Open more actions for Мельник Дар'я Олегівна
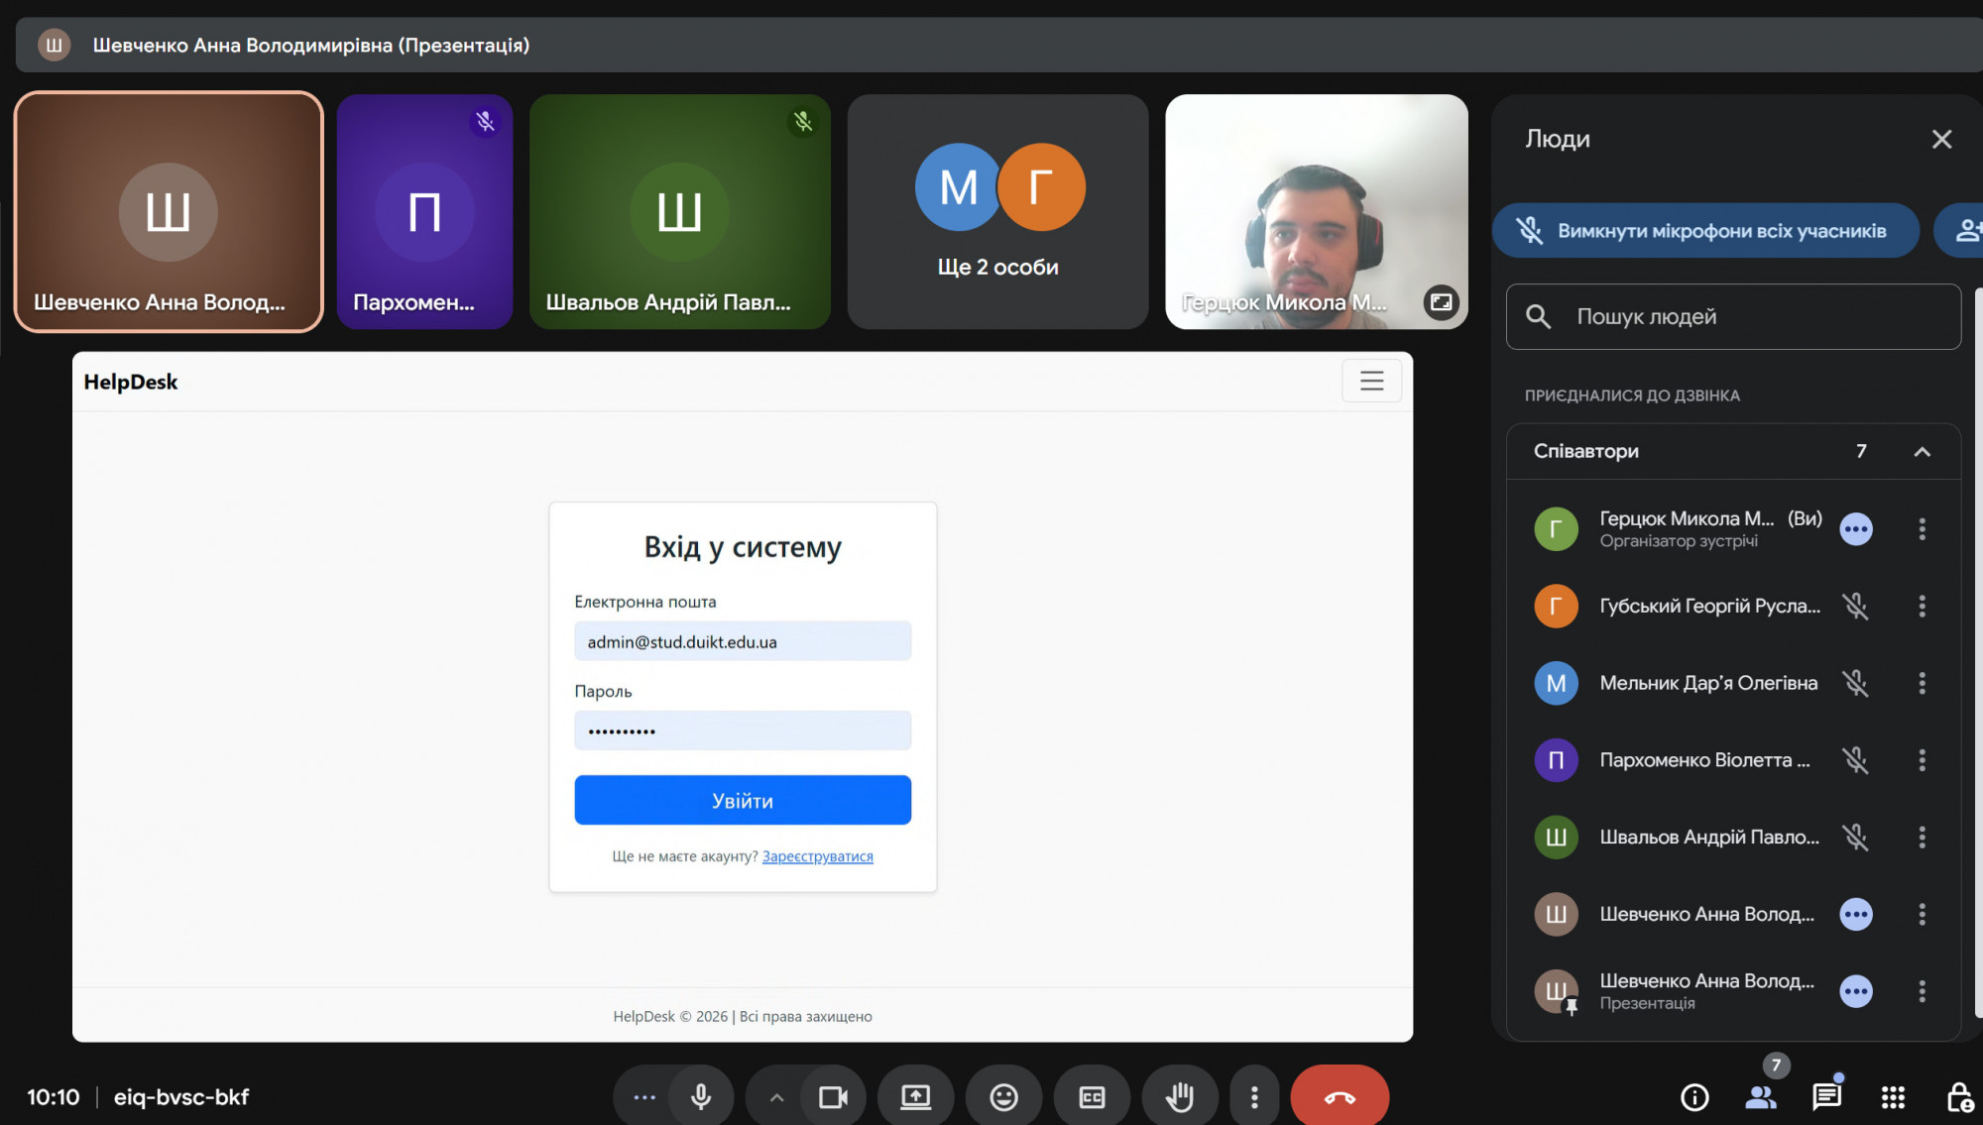This screenshot has height=1125, width=1983. coord(1922,683)
